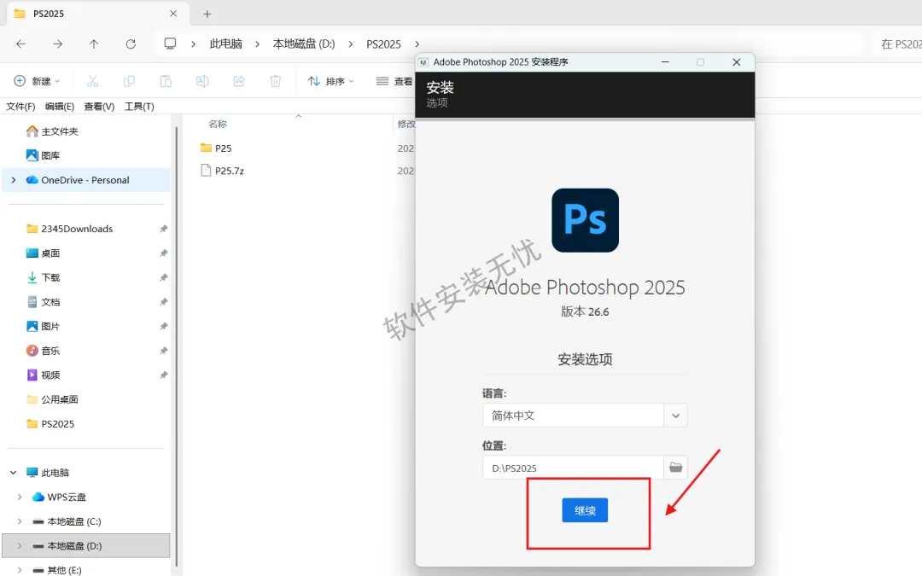Click the blue 继续 button in the installer
This screenshot has height=576, width=922.
click(585, 510)
